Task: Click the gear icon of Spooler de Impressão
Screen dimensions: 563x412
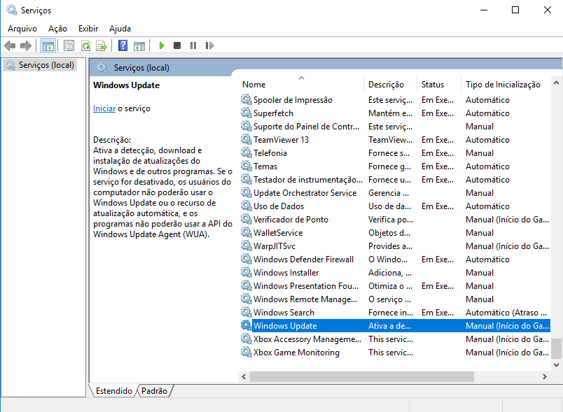Action: point(246,99)
